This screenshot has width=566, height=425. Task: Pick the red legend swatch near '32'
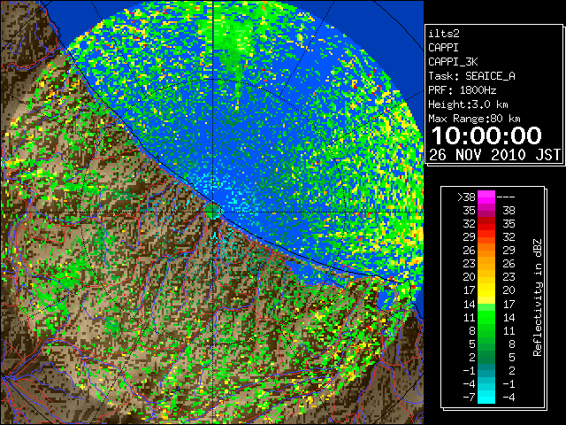click(486, 224)
